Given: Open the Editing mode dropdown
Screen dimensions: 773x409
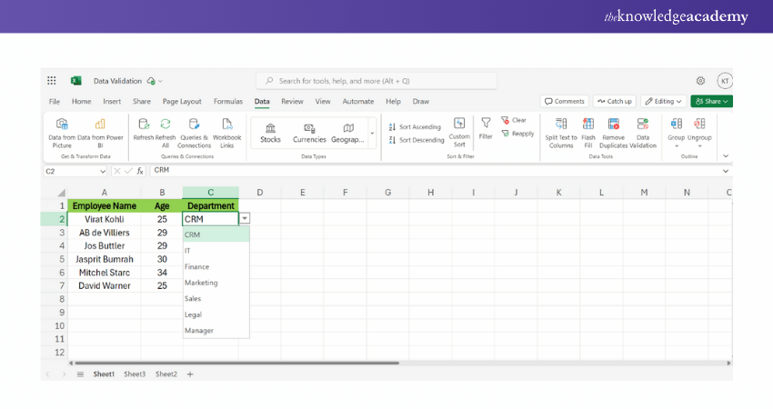Looking at the screenshot, I should (x=663, y=101).
